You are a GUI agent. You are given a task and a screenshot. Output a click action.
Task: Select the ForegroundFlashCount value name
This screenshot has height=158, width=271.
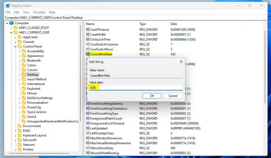click(106, 118)
